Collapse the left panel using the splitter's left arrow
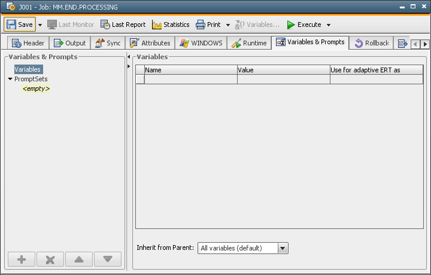Viewport: 431px width, 275px height. pyautogui.click(x=129, y=57)
